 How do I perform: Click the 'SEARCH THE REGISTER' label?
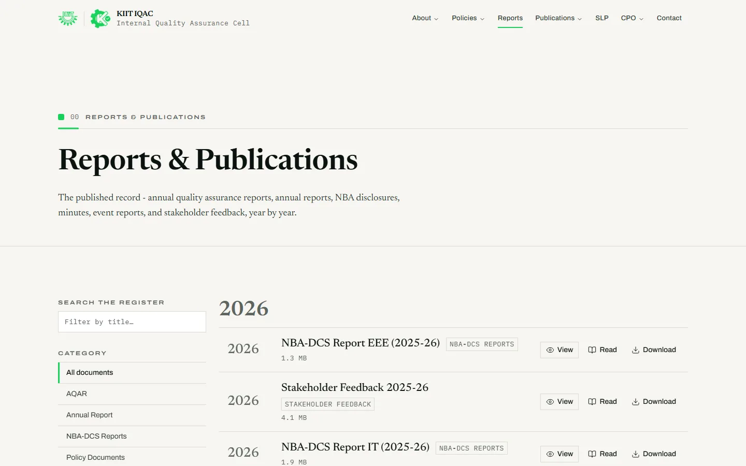[111, 302]
